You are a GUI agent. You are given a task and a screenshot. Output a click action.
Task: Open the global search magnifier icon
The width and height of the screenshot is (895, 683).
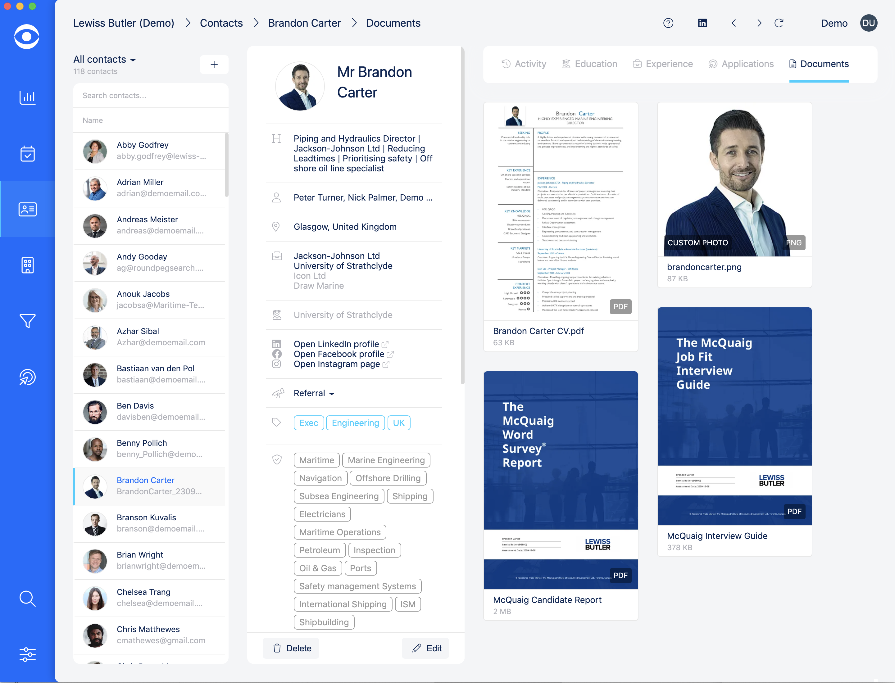pos(27,599)
